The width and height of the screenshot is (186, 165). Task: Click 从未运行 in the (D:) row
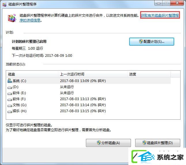click(67, 87)
